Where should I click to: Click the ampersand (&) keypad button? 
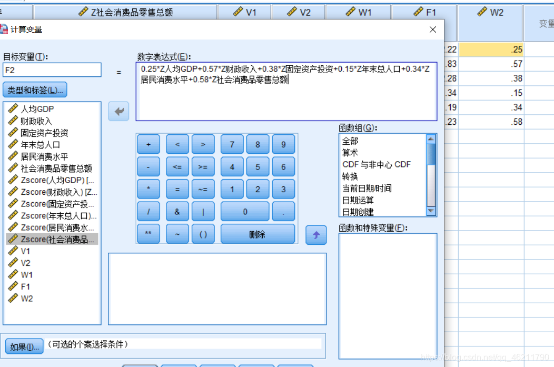pyautogui.click(x=177, y=212)
